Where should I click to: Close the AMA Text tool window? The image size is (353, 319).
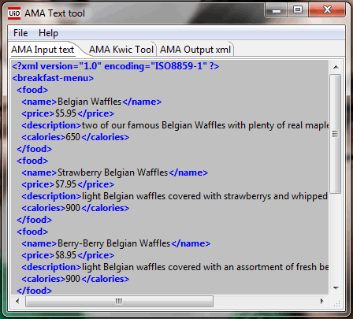(x=327, y=10)
